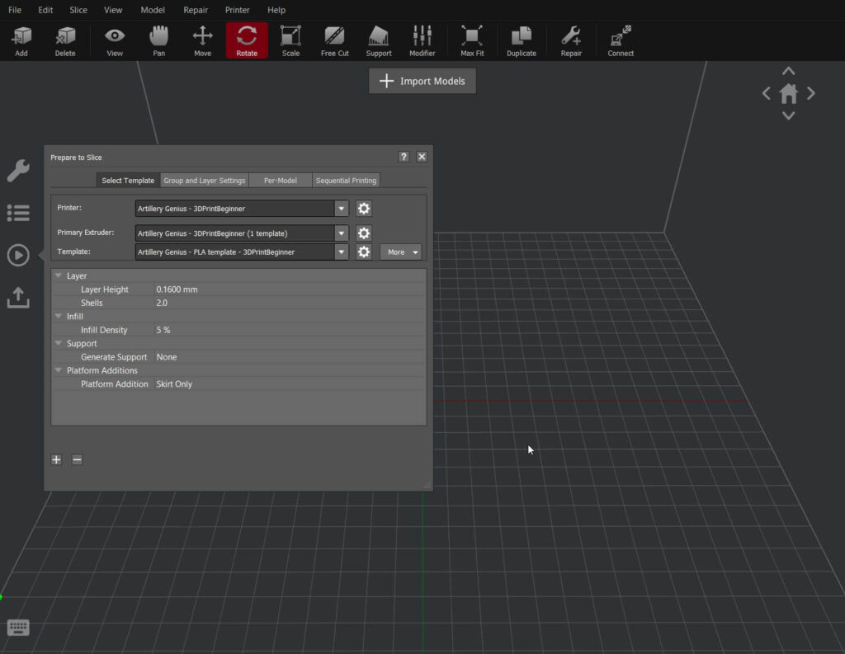Enable the Support placement tool
845x654 pixels.
378,39
